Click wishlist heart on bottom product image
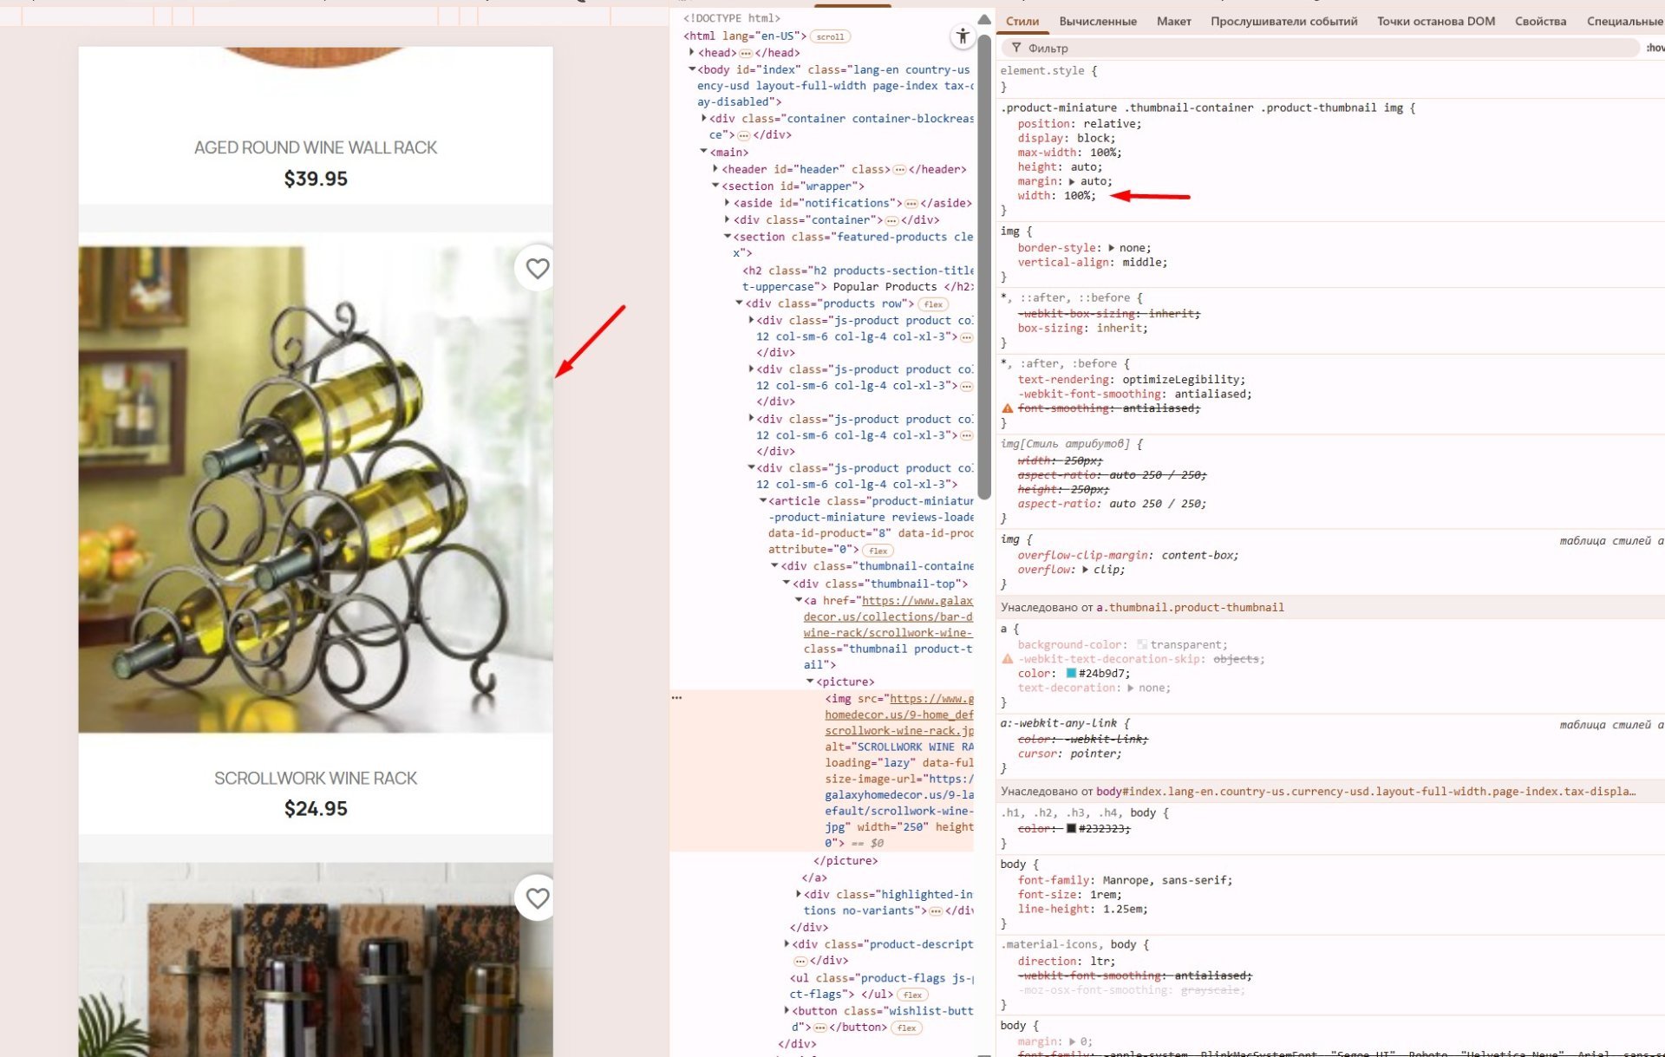 [537, 898]
